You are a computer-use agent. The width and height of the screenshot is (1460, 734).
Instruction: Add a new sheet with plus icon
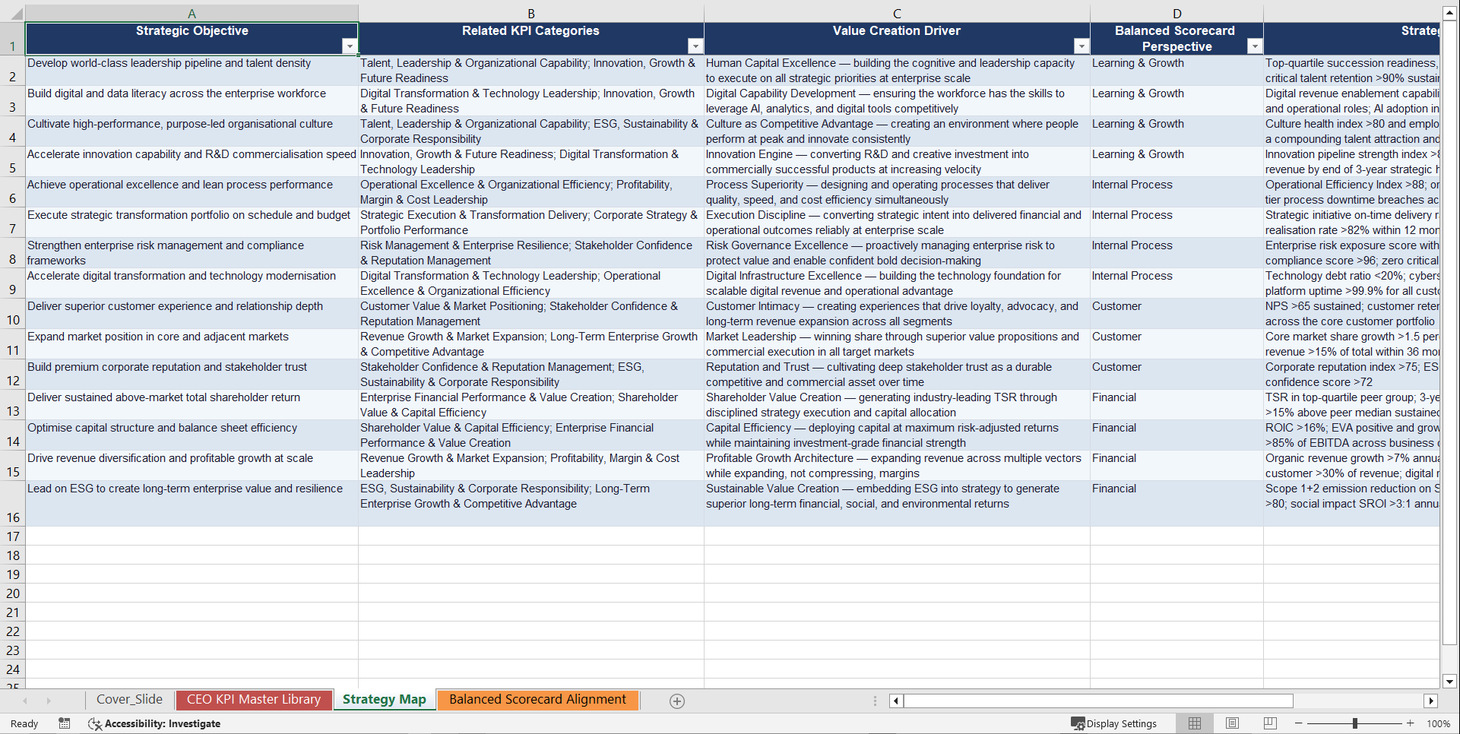[x=677, y=701]
